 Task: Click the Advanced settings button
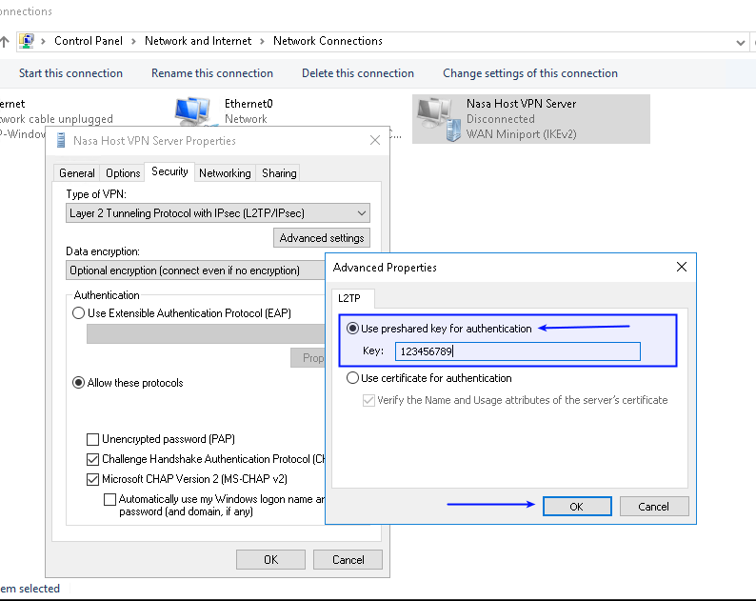tap(322, 238)
